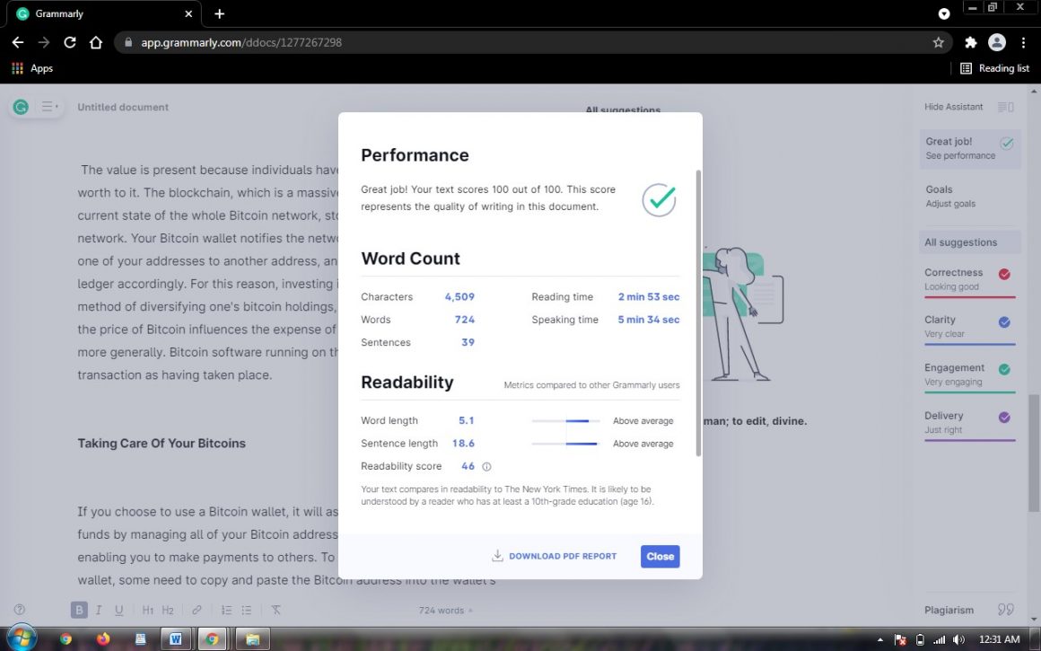The image size is (1041, 651).
Task: Click the clear formatting icon
Action: click(x=276, y=610)
